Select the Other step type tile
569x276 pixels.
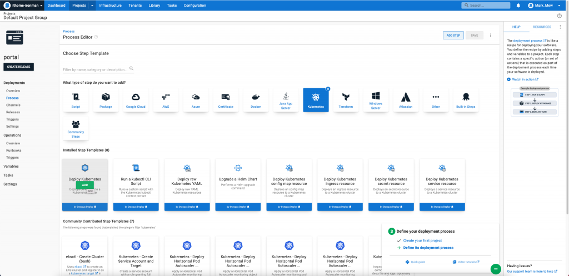[x=436, y=100]
